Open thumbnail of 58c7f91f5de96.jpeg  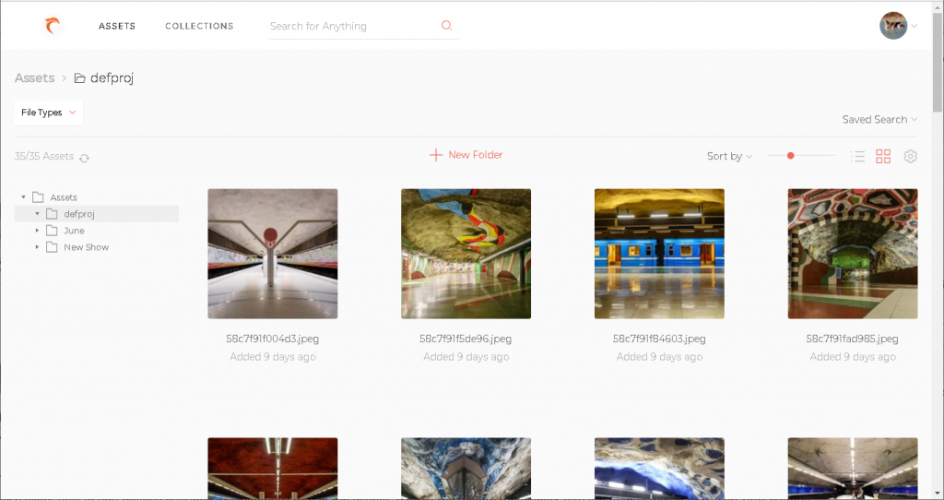pos(466,254)
